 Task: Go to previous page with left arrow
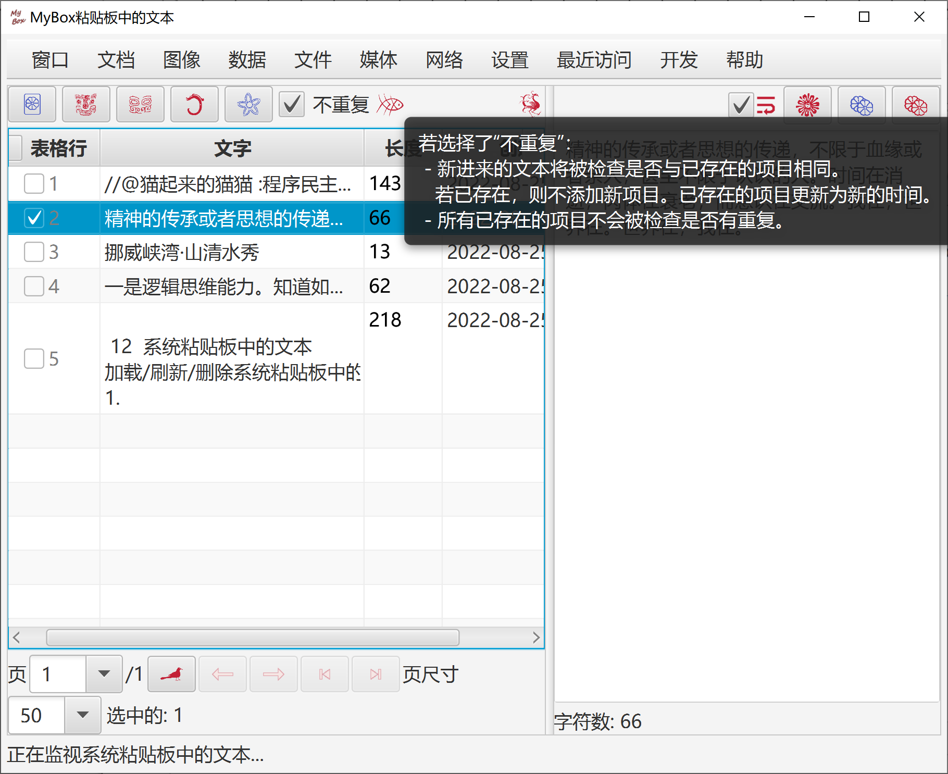click(222, 674)
